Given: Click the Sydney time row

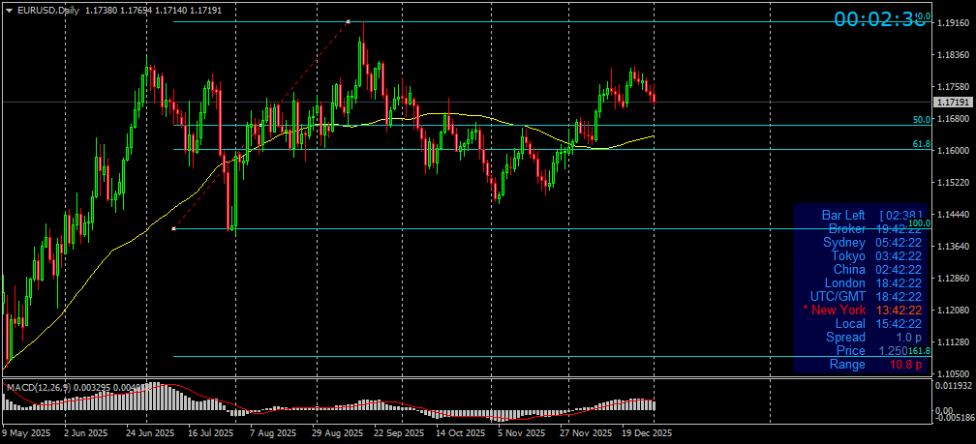Looking at the screenshot, I should click(871, 243).
